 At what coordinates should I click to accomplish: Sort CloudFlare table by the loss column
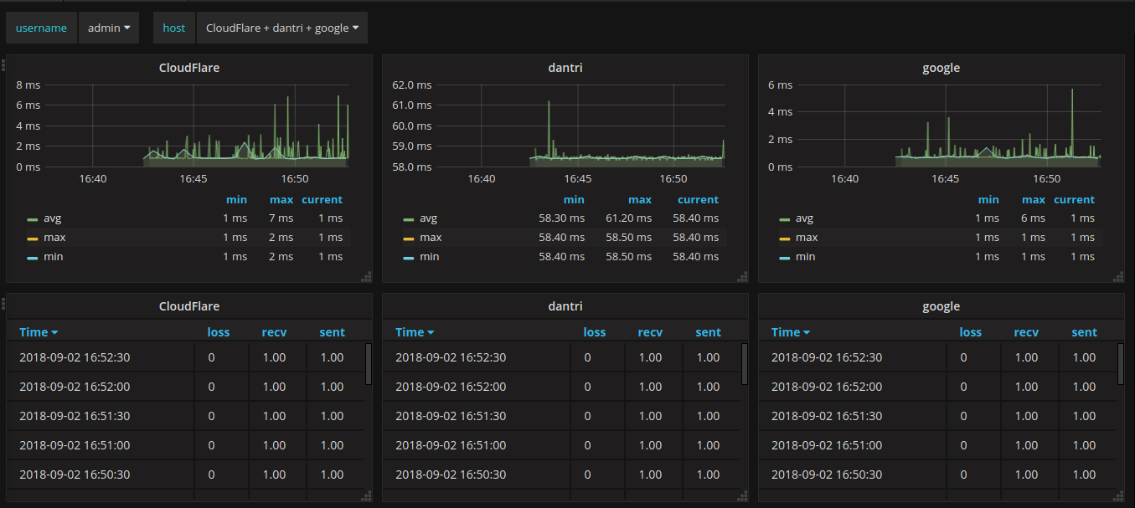(x=219, y=332)
